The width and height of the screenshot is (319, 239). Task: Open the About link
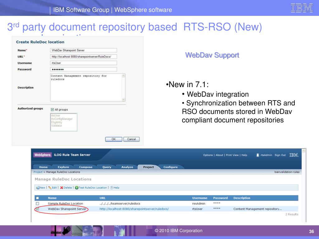pos(219,155)
